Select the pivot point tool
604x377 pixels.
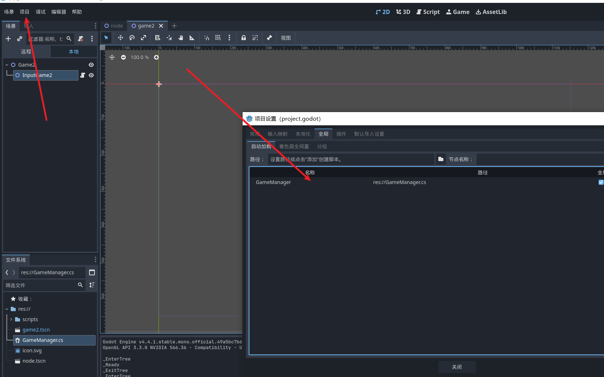click(169, 38)
